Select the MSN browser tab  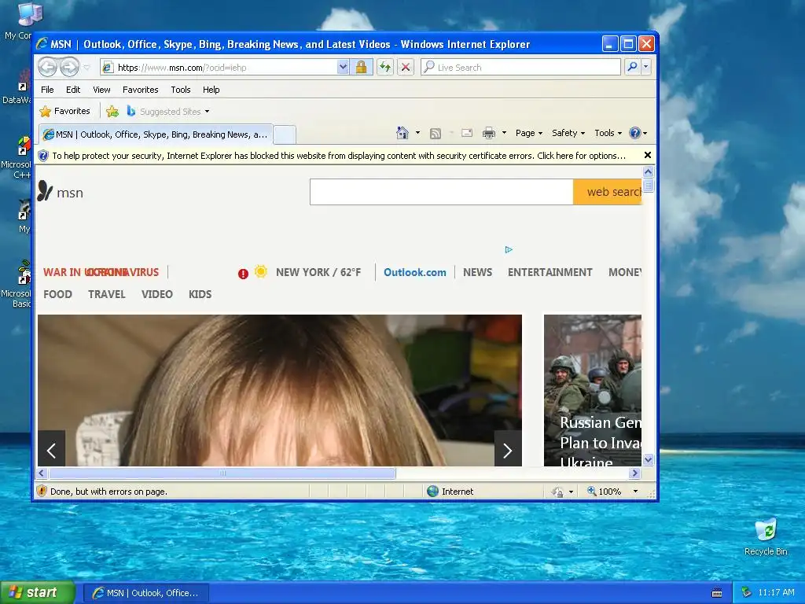pos(156,134)
